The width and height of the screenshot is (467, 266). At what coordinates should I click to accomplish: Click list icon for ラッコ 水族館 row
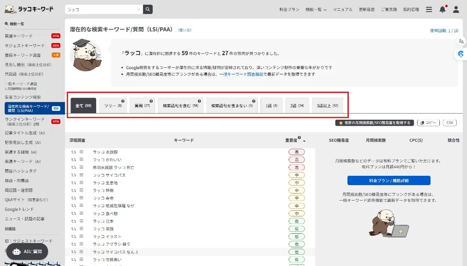click(x=81, y=152)
